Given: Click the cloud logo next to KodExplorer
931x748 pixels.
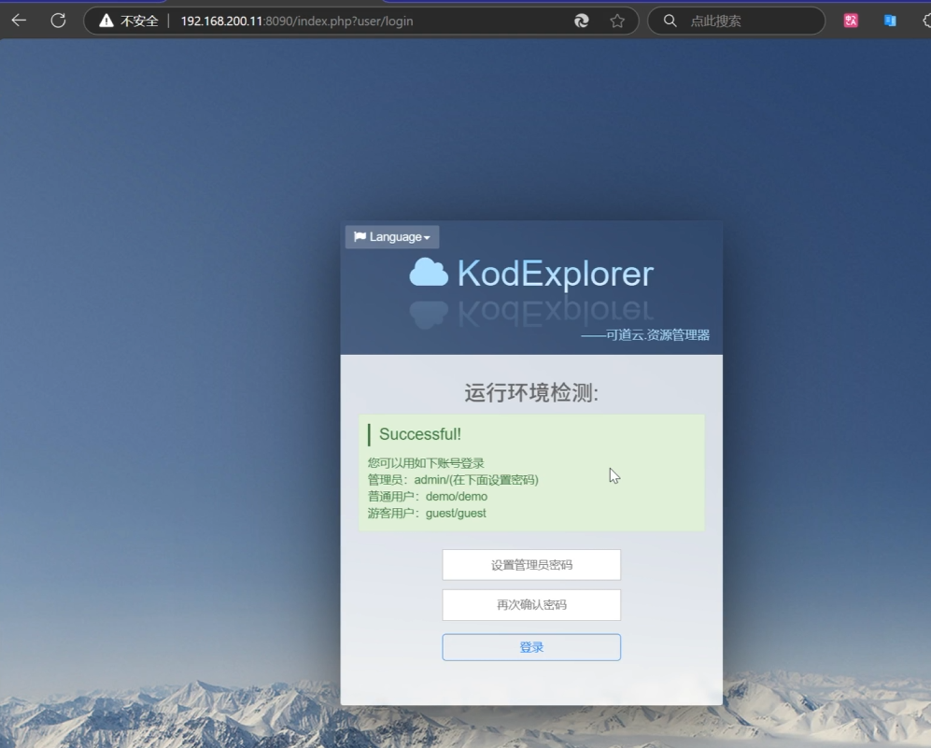Looking at the screenshot, I should tap(429, 273).
